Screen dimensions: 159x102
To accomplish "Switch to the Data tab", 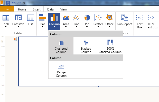I will tap(50, 9).
